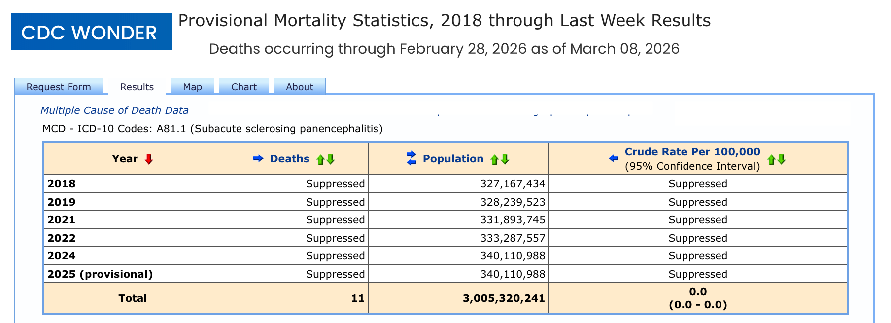Screen dimensions: 891x323
Task: Sort Deaths ascending with green up arrow
Action: tap(320, 159)
